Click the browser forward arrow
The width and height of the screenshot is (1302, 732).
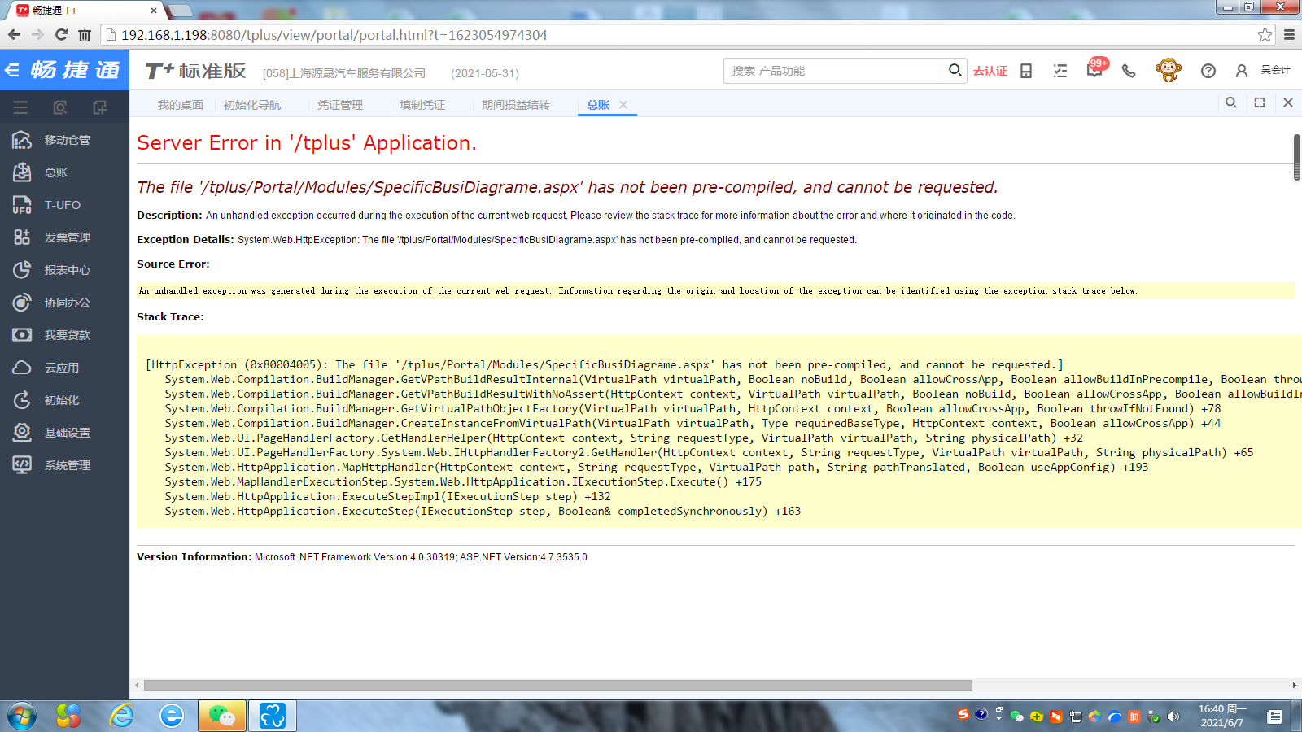point(37,34)
